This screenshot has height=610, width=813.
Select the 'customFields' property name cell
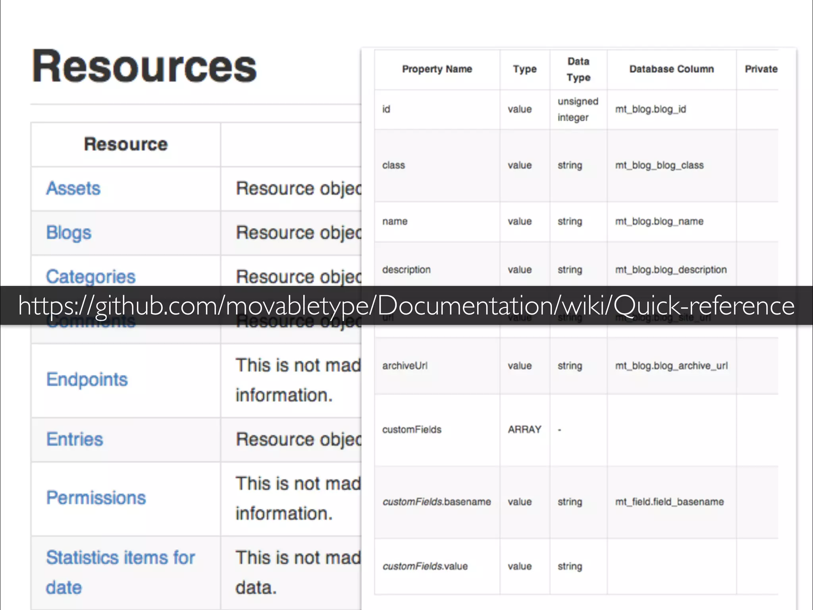click(437, 430)
